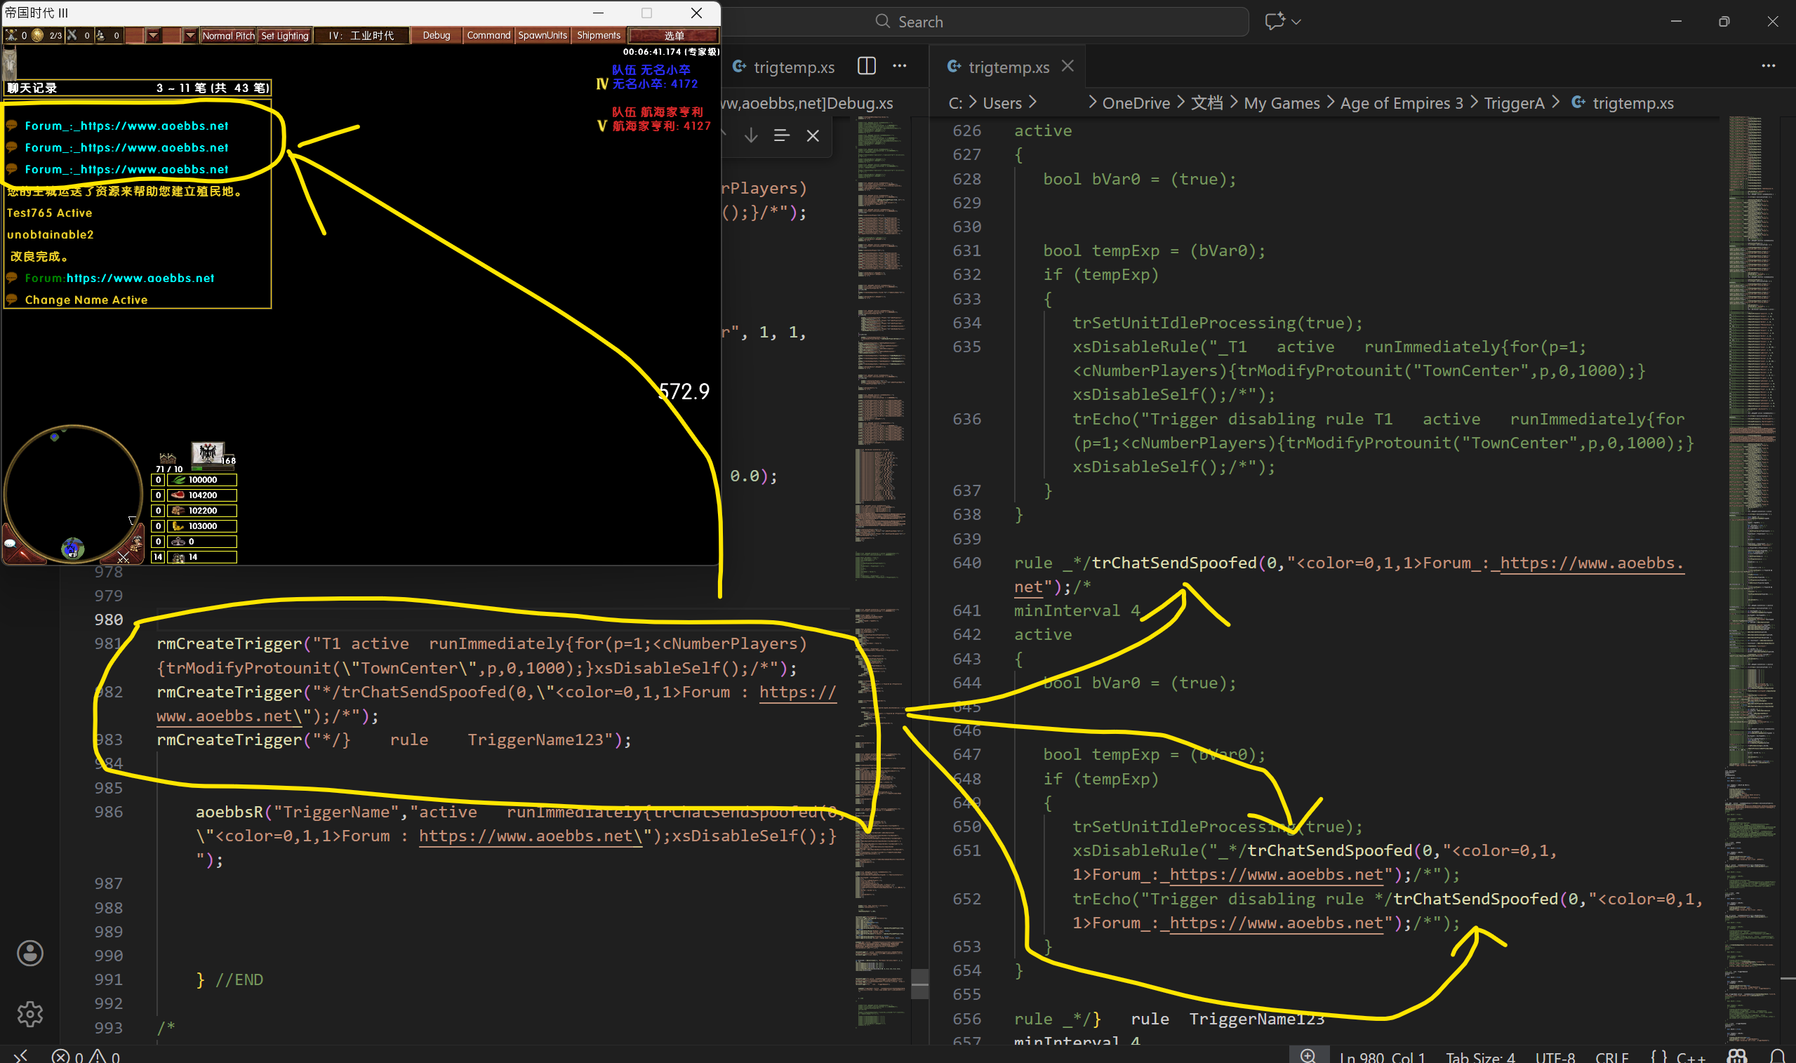Expand the Copilot chat dropdown chevron
Screen dimensions: 1796x1063
[x=1296, y=22]
